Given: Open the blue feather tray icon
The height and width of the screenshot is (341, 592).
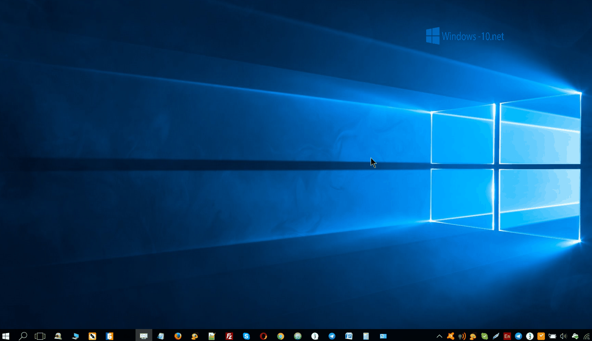Looking at the screenshot, I should click(496, 336).
